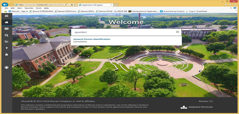
Task: Open the user profile icon in sidebar
Action: 6,67
